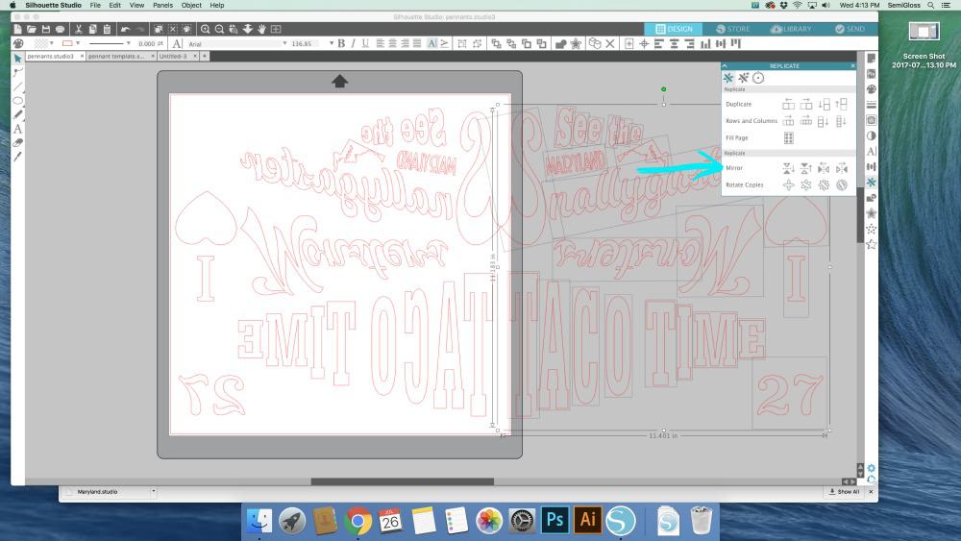Open the Replicate panel icon in right sidebar
The width and height of the screenshot is (961, 541).
871,182
